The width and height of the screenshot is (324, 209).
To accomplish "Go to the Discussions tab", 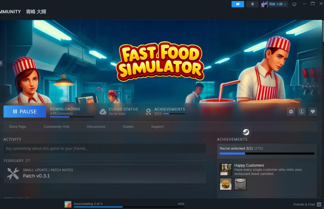I will click(x=96, y=127).
